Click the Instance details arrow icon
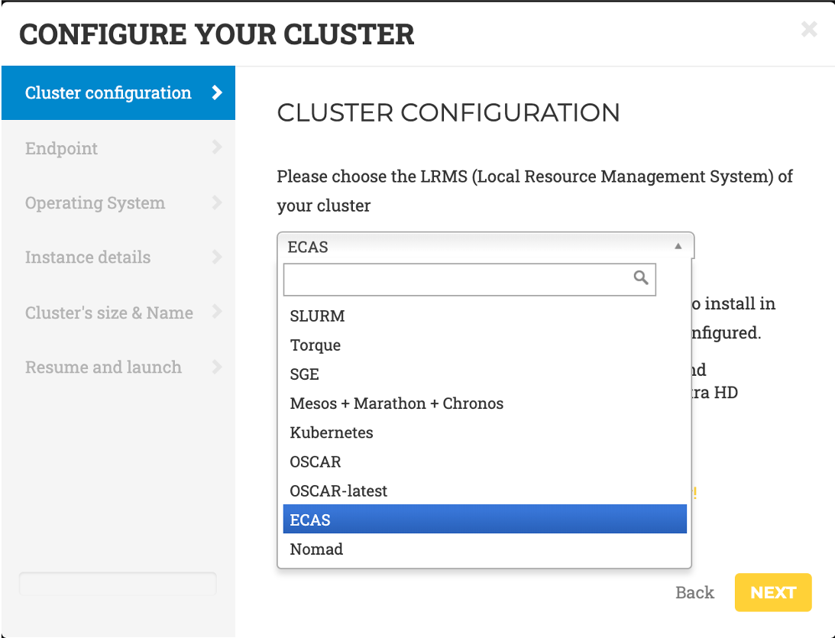This screenshot has width=835, height=638. (217, 257)
